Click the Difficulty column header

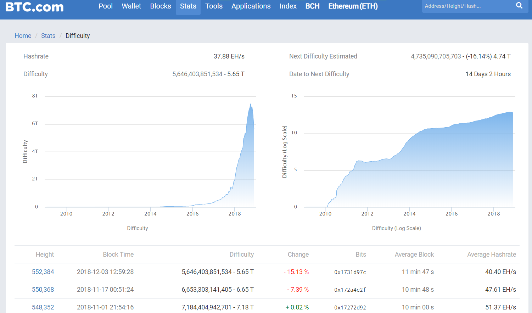coord(241,255)
